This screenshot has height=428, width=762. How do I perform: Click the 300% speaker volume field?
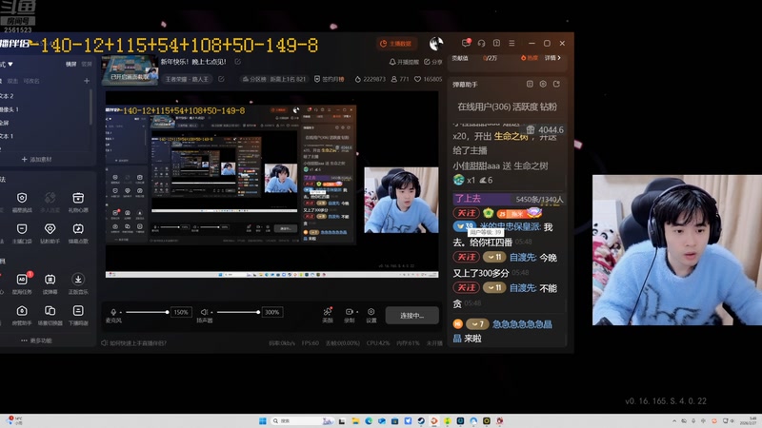(271, 312)
